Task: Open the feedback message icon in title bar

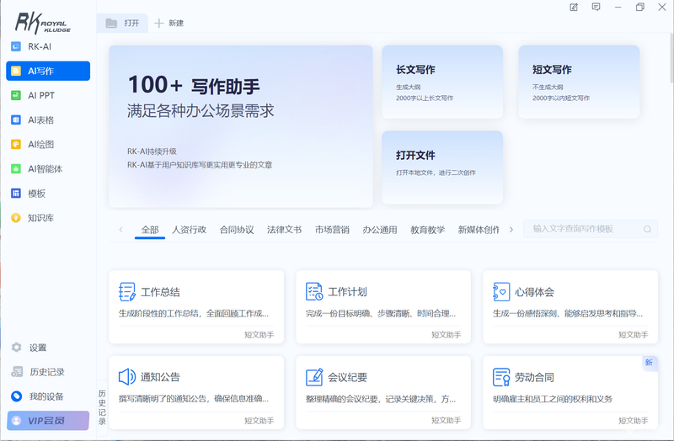Action: coord(596,8)
